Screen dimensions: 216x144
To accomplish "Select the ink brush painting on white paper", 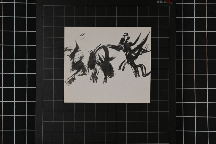I will (107, 65).
